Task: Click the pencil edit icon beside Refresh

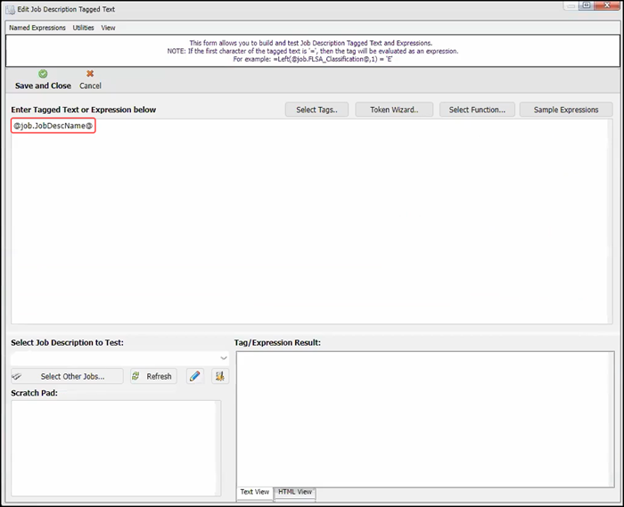Action: click(194, 376)
